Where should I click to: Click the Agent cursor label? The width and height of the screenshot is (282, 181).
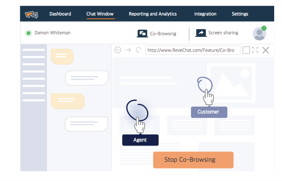[140, 140]
